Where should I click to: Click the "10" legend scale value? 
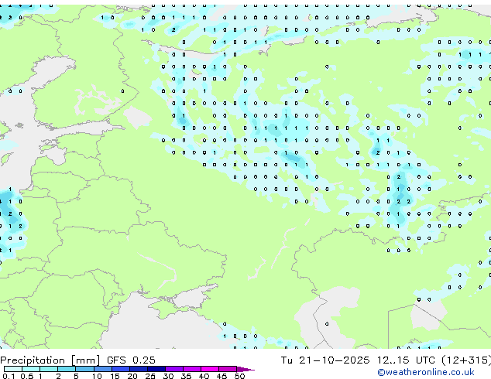pos(97,376)
